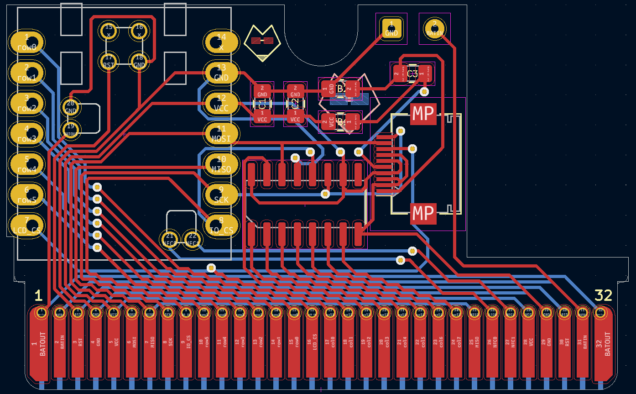The width and height of the screenshot is (636, 394).
Task: Select pad 2 BATIN at top right
Action: pyautogui.click(x=434, y=28)
